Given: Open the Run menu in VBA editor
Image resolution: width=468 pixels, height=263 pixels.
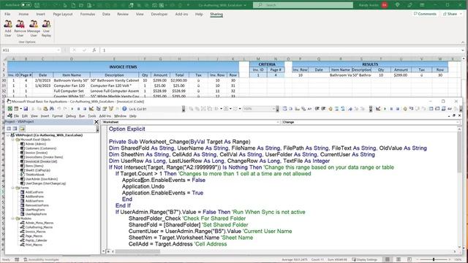Looking at the screenshot, I should 82,115.
